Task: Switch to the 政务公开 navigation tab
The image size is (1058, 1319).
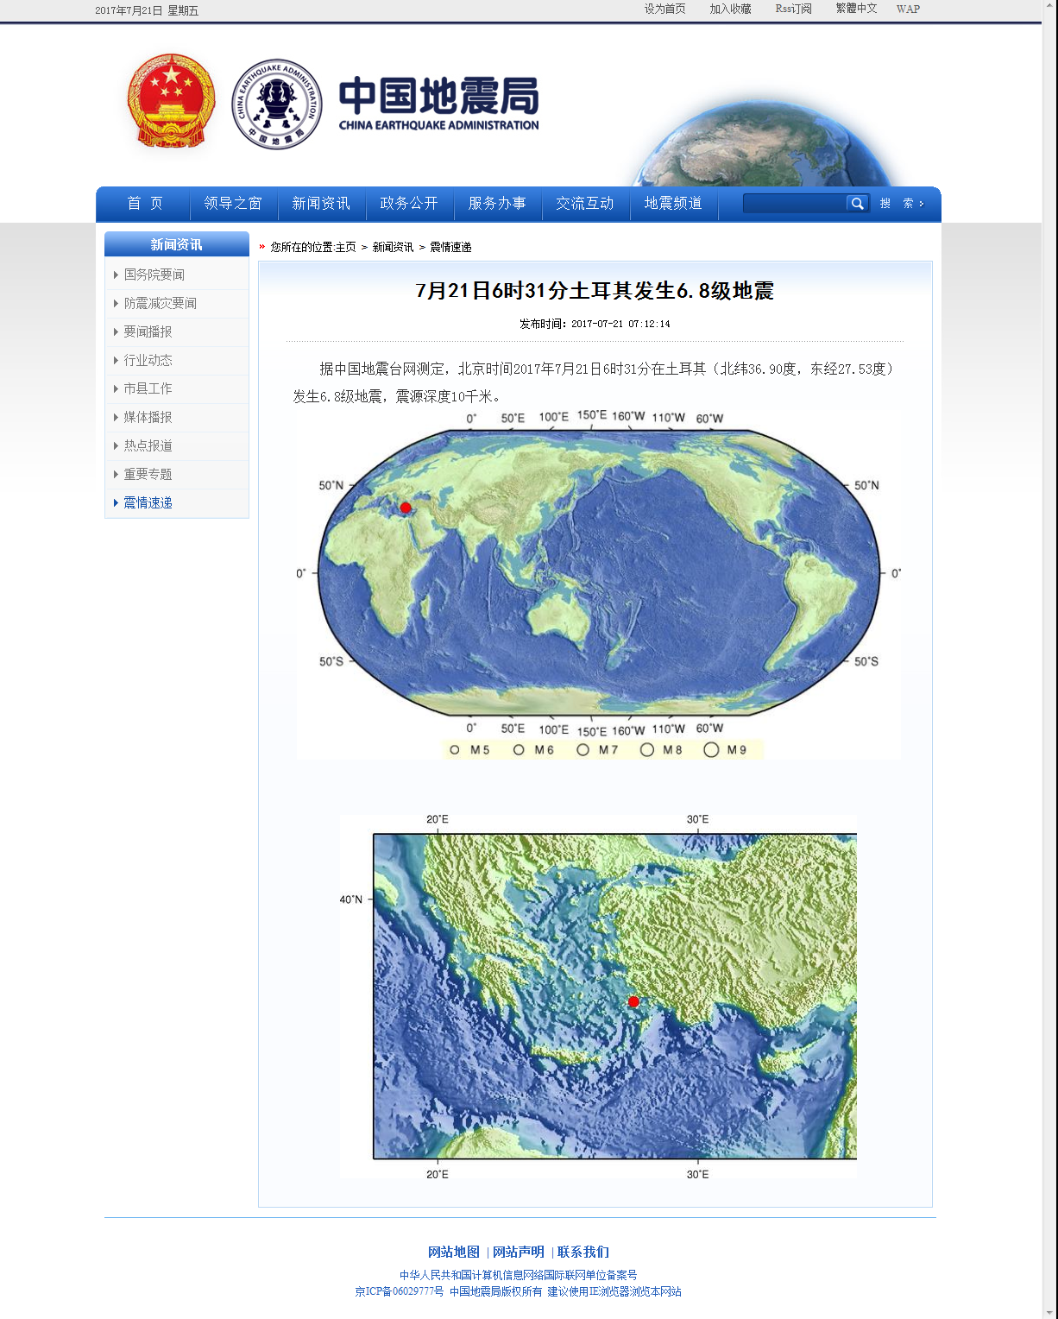Action: coord(410,204)
